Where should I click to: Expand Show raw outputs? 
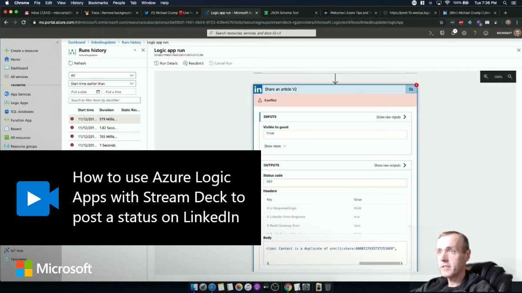point(390,165)
